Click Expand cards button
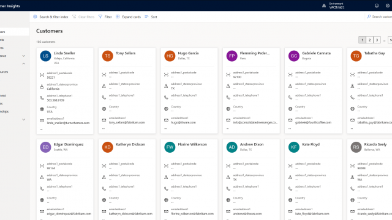Image resolution: width=392 pixels, height=220 pixels. pos(128,16)
